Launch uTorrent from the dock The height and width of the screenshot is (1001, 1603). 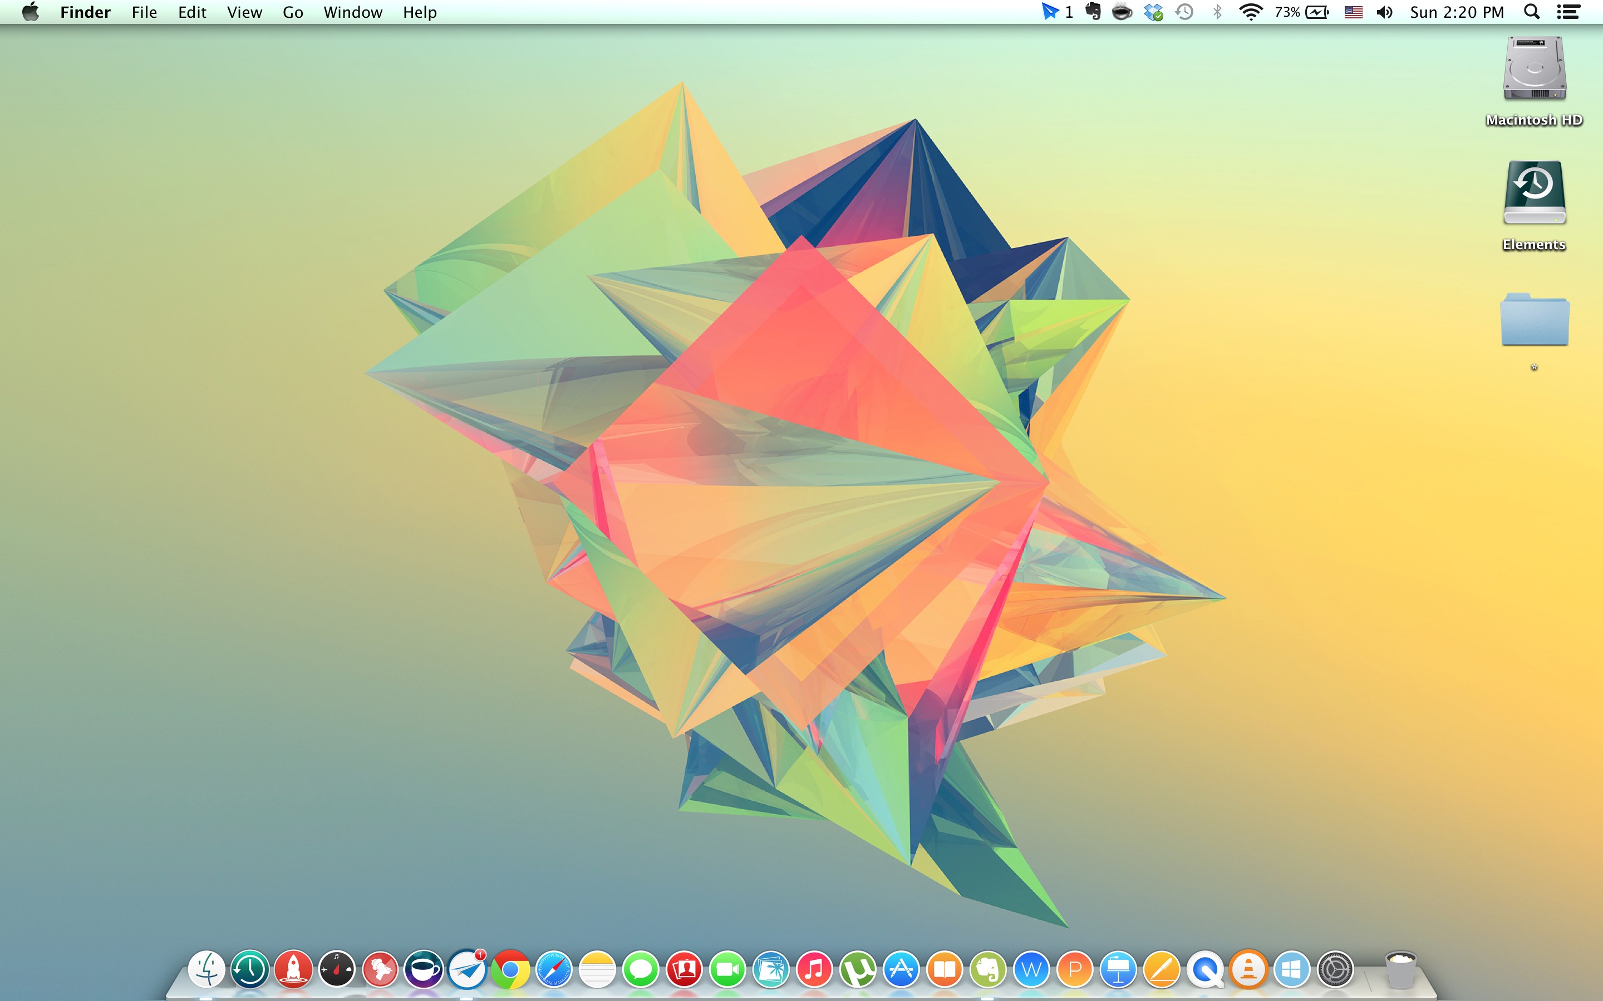pyautogui.click(x=857, y=970)
